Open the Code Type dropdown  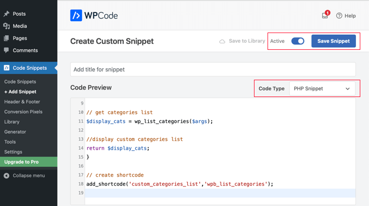322,89
